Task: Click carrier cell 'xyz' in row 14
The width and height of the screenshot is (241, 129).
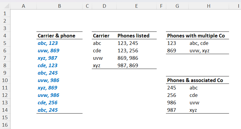Action: tap(209, 110)
